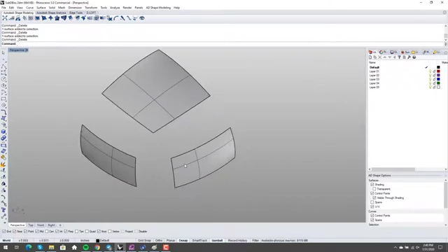Change the blue color swatch of Layer 03
448x252 pixels.
439,79
